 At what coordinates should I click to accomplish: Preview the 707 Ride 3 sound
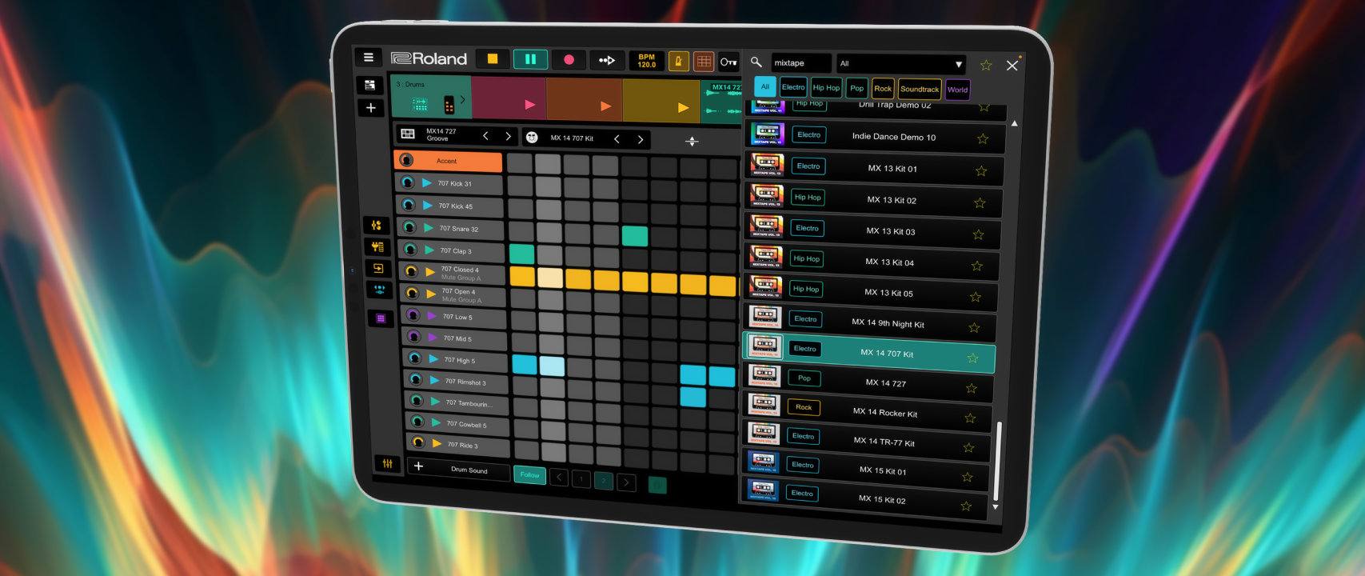(437, 443)
